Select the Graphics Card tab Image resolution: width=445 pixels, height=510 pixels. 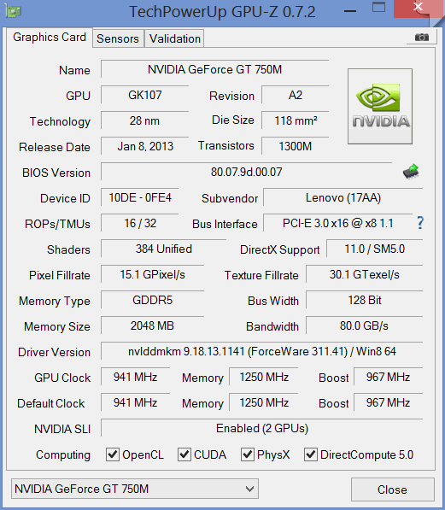pos(50,37)
